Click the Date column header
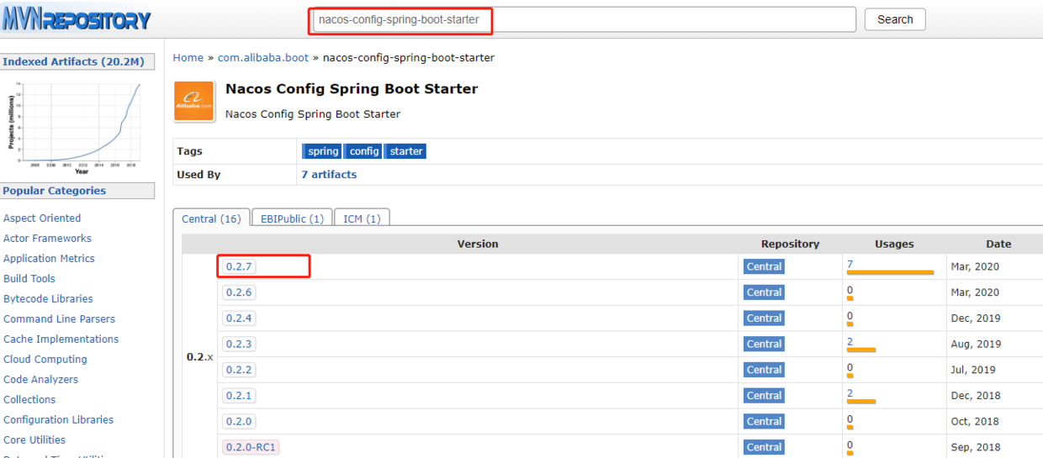 (x=998, y=244)
